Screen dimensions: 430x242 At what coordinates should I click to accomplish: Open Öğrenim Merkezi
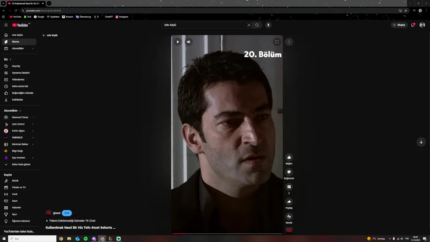click(19, 221)
